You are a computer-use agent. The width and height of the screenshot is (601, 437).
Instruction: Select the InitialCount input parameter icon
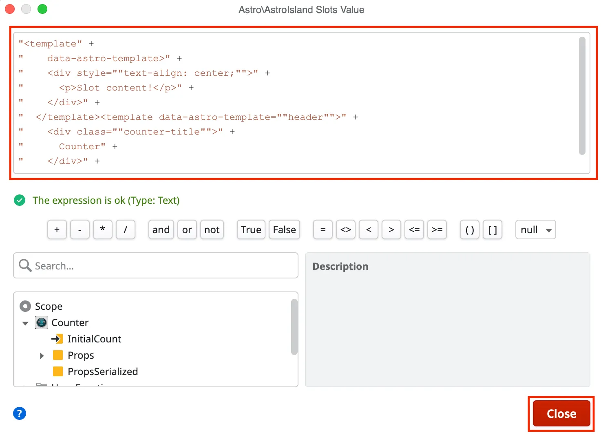click(57, 339)
